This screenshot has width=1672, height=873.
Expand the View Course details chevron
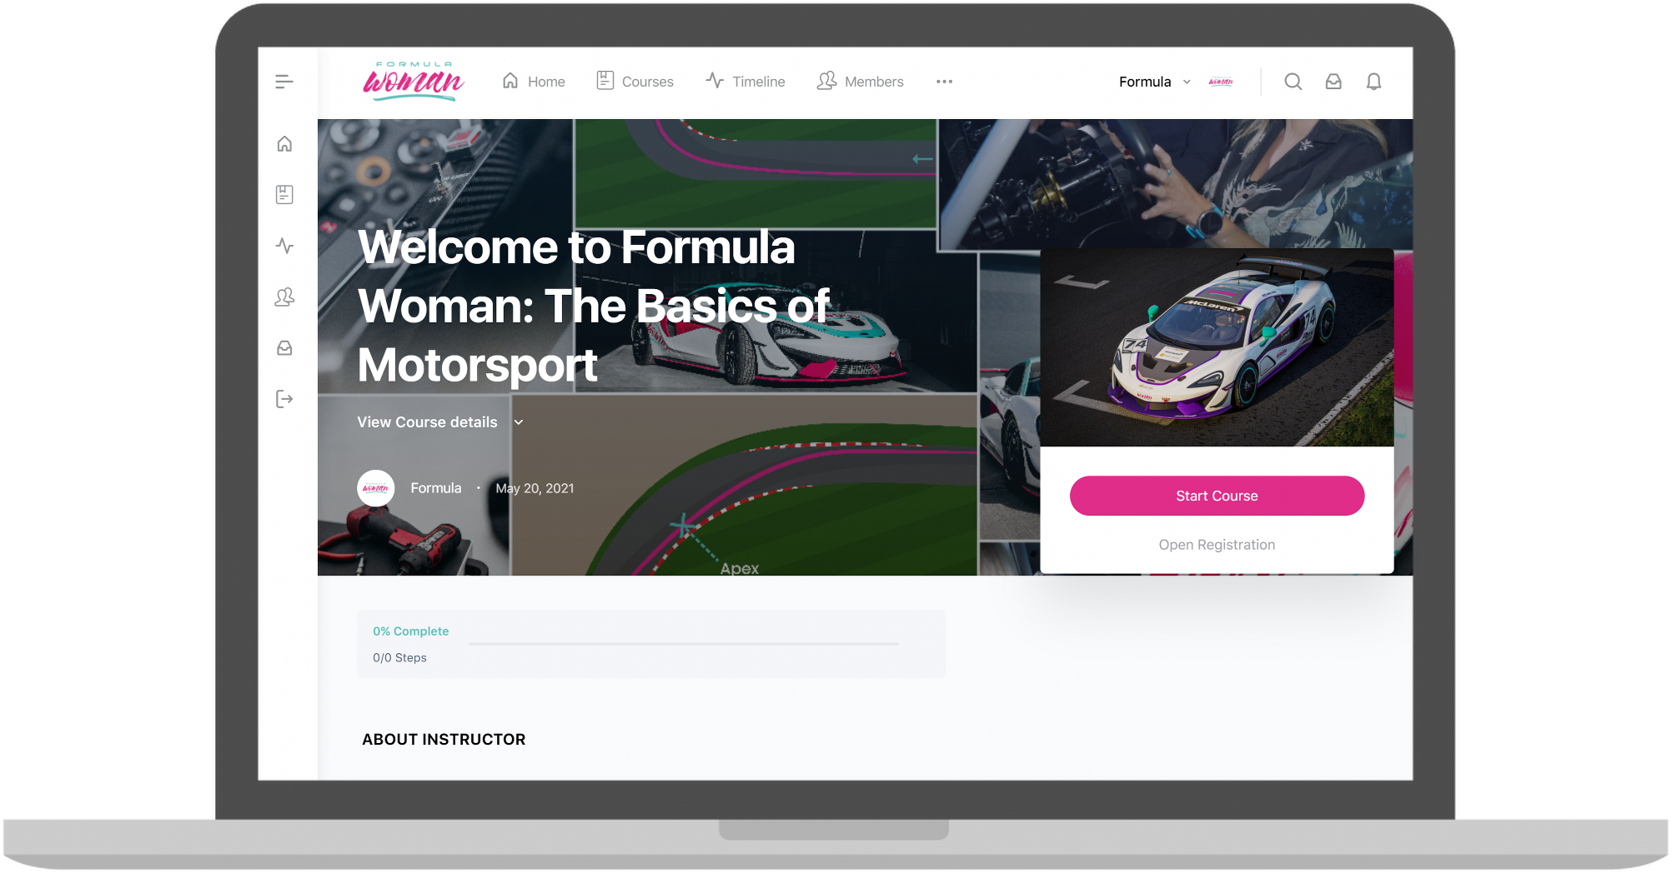click(519, 422)
